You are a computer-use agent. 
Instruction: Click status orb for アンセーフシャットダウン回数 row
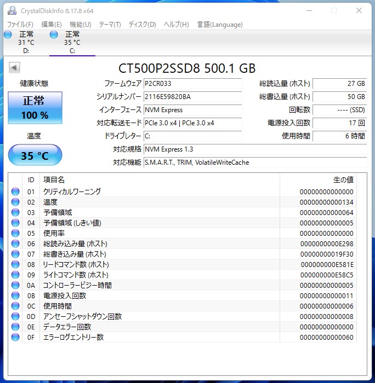[15, 316]
